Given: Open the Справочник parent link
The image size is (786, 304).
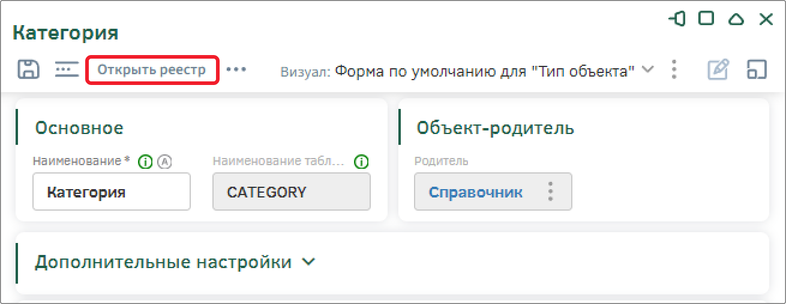Looking at the screenshot, I should 475,192.
